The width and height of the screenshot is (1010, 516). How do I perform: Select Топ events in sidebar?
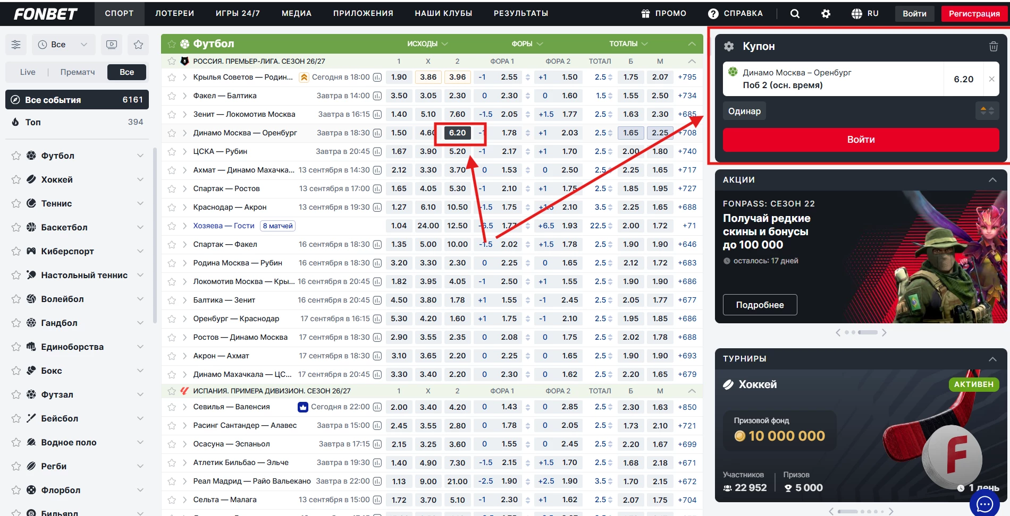point(77,122)
